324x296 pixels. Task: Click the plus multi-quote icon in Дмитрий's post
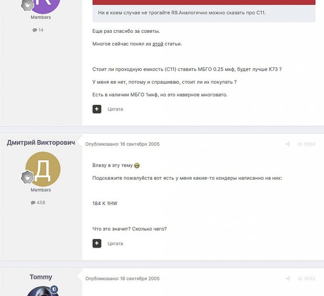click(97, 244)
